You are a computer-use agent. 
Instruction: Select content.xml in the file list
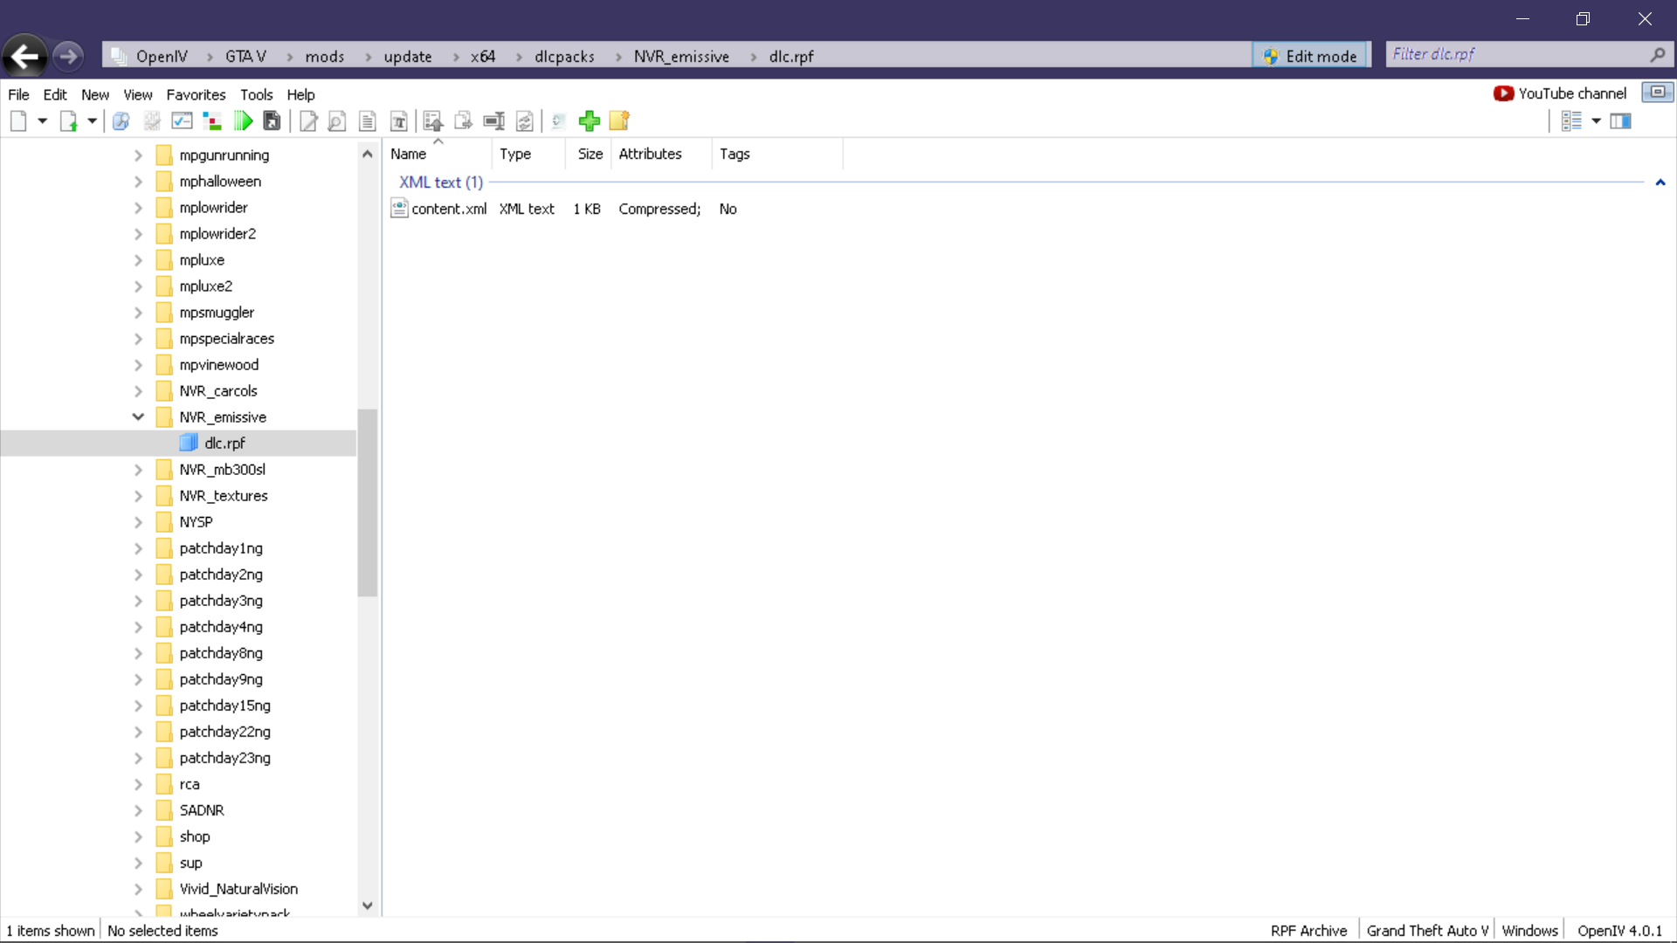(448, 209)
